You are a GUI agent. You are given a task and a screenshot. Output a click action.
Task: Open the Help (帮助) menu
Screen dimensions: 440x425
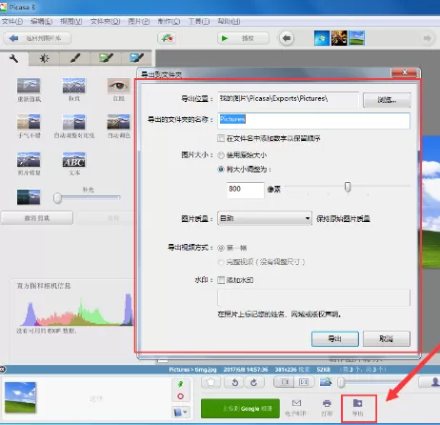pyautogui.click(x=229, y=21)
